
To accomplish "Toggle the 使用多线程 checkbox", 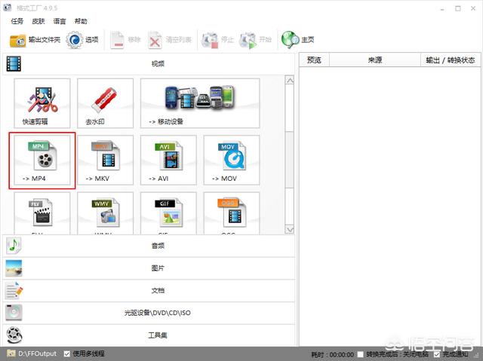I will (68, 353).
